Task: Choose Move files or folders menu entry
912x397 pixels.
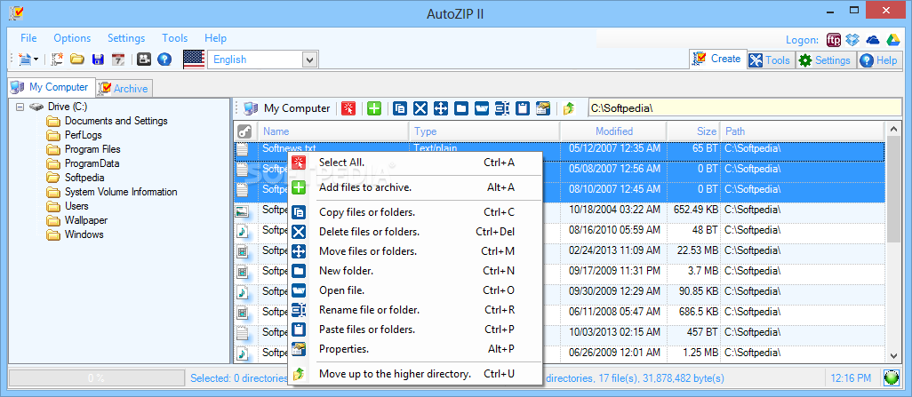Action: (415, 251)
